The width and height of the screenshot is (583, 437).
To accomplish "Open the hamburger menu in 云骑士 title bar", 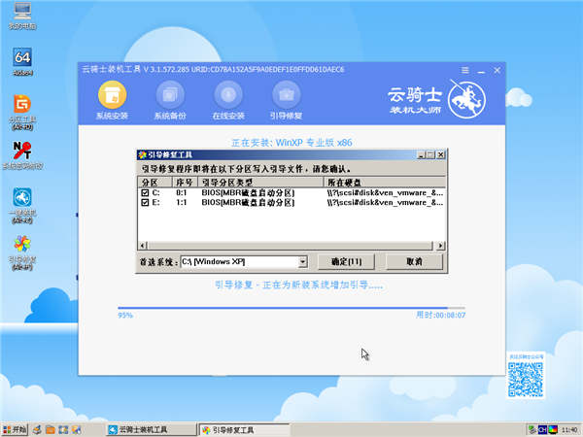I will (464, 70).
